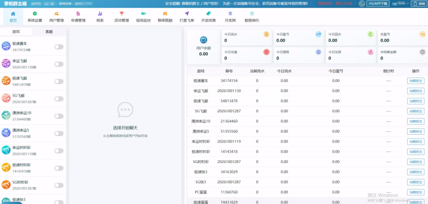Open 开奖结果 draw results section
428x204 pixels.
coord(209,17)
